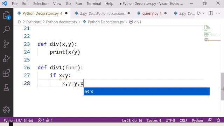Image resolution: width=224 pixels, height=126 pixels.
Task: Click the func parameter on line 26
Action: 71,68
